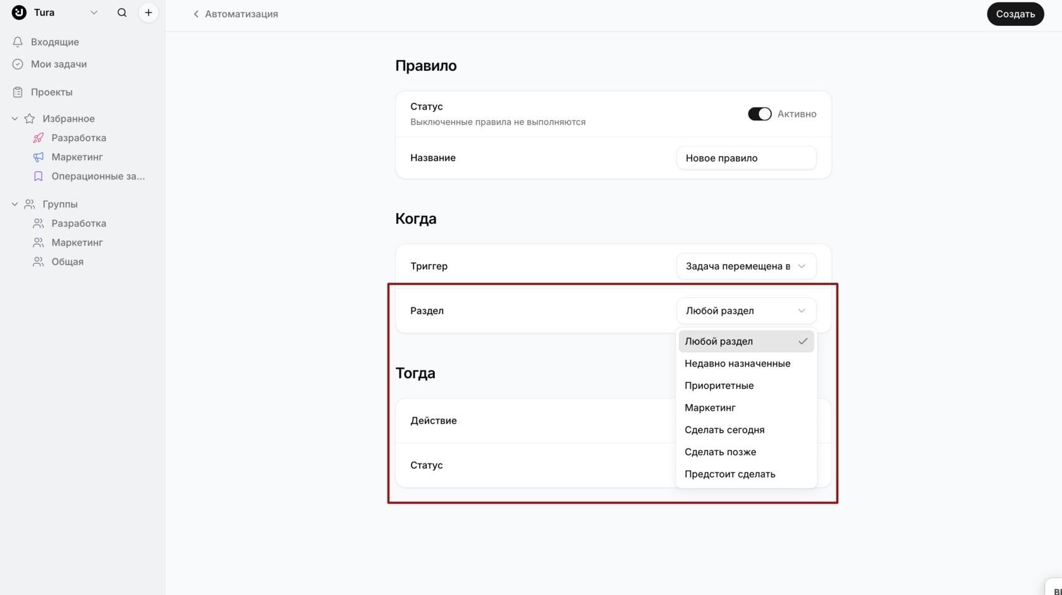Screen dimensions: 1062x595
Task: Collapse the Избранное section
Action: tap(15, 119)
